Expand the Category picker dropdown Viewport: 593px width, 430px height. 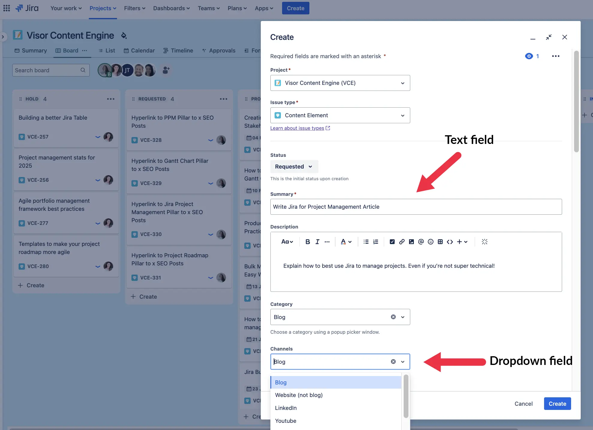pos(402,316)
